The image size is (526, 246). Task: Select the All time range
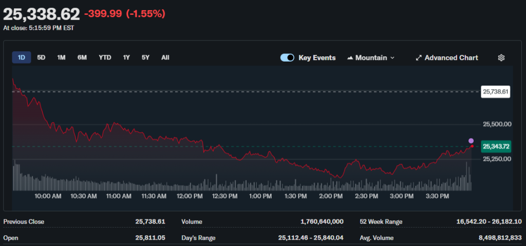[x=165, y=57]
